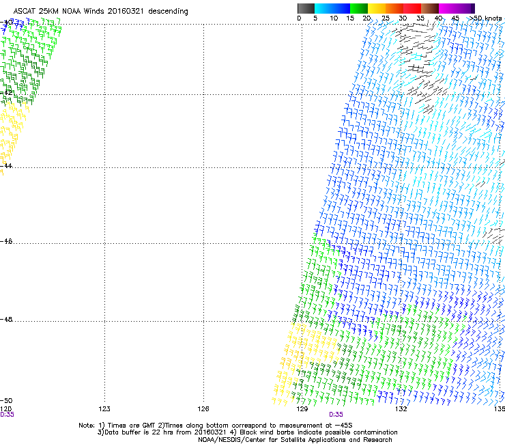
Task: Click the '35' label under the color legend
Action: click(x=420, y=18)
